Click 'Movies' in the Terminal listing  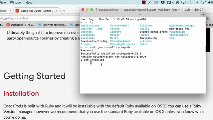pyautogui.click(x=115, y=35)
